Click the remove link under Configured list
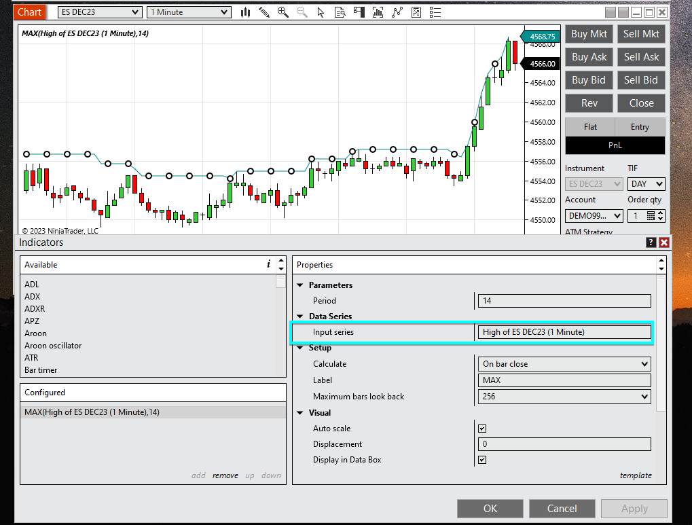This screenshot has height=525, width=692. pyautogui.click(x=225, y=475)
